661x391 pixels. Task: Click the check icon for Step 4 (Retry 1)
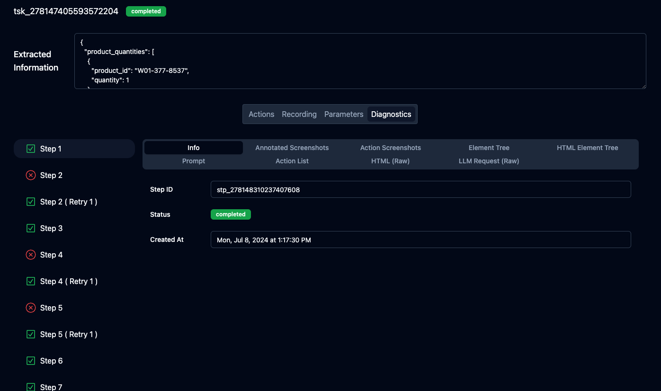[x=31, y=281]
